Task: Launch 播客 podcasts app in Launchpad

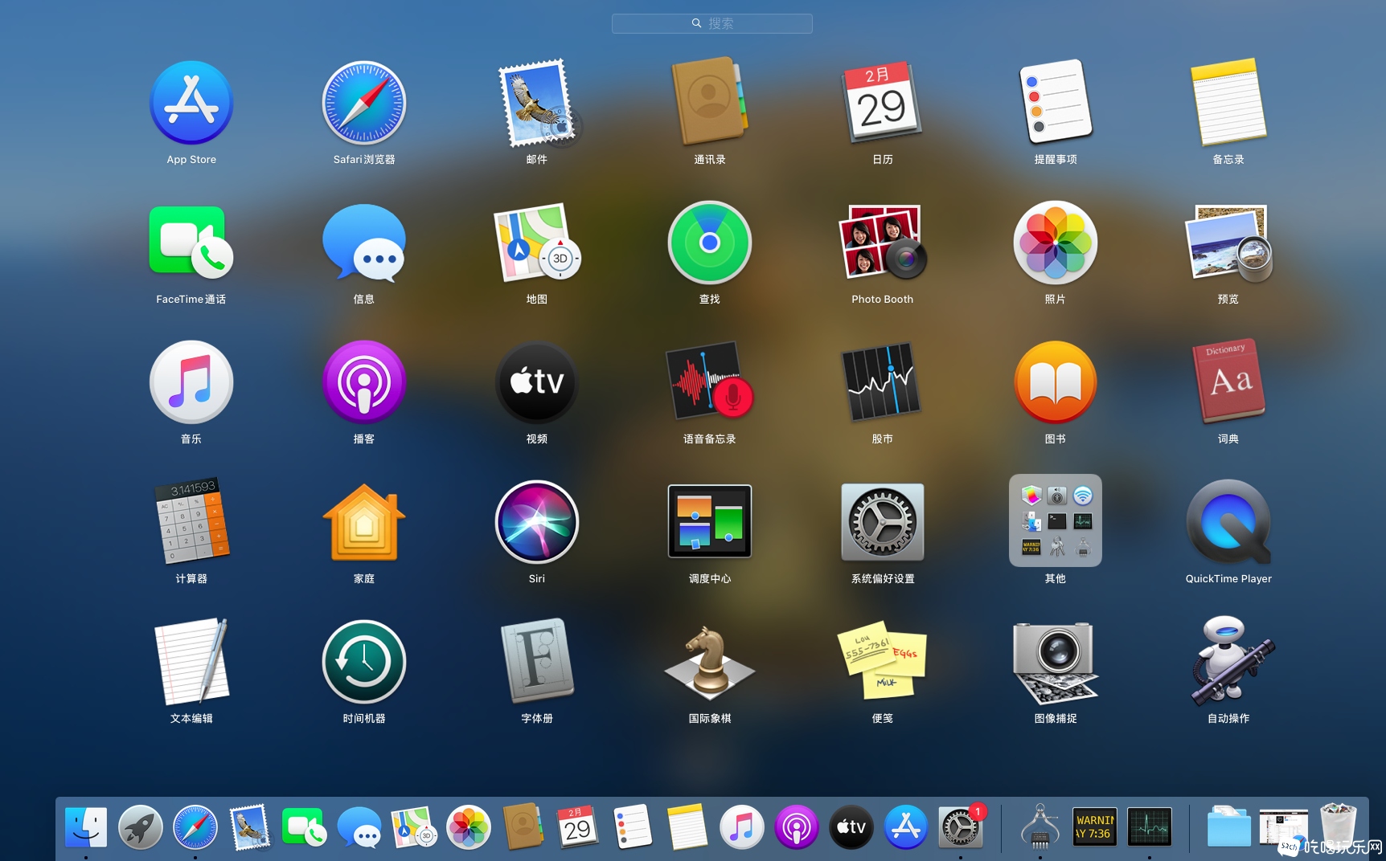Action: coord(364,382)
